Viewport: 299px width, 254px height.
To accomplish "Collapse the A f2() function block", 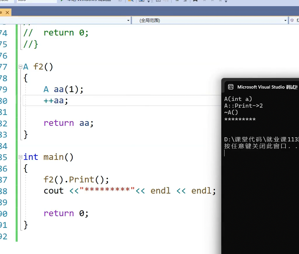I will [x=21, y=67].
